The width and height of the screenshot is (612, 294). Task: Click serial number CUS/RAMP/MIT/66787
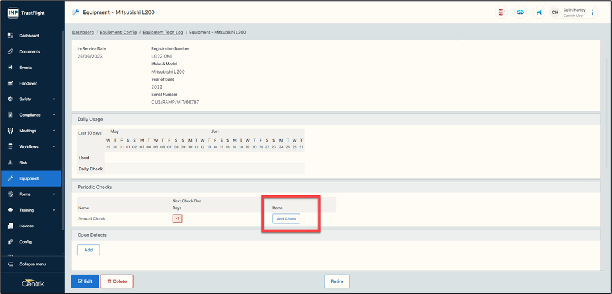175,102
